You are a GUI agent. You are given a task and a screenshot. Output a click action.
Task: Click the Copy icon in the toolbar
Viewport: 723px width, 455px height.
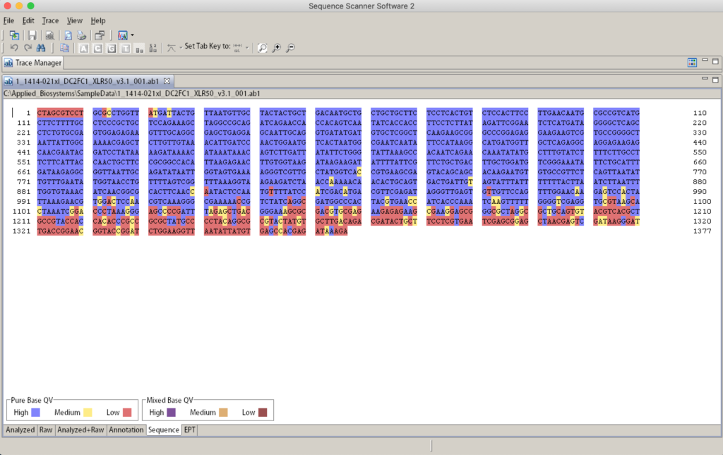click(x=64, y=48)
